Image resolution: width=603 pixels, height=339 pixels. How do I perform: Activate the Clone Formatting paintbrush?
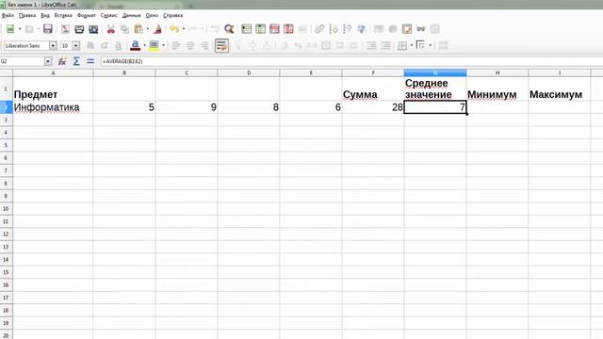157,29
